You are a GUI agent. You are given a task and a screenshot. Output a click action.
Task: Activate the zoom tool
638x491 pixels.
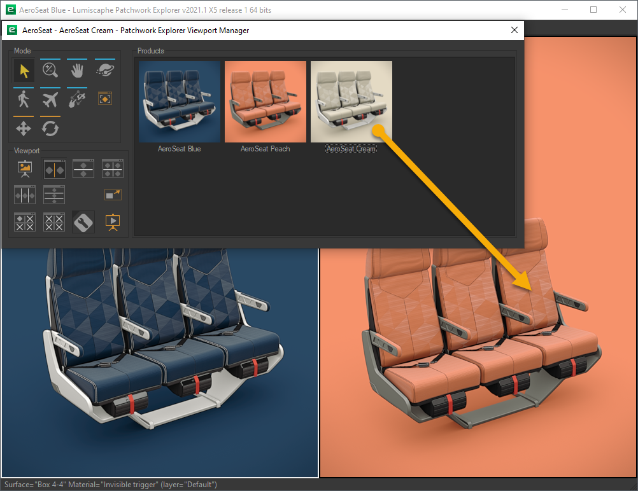[50, 71]
